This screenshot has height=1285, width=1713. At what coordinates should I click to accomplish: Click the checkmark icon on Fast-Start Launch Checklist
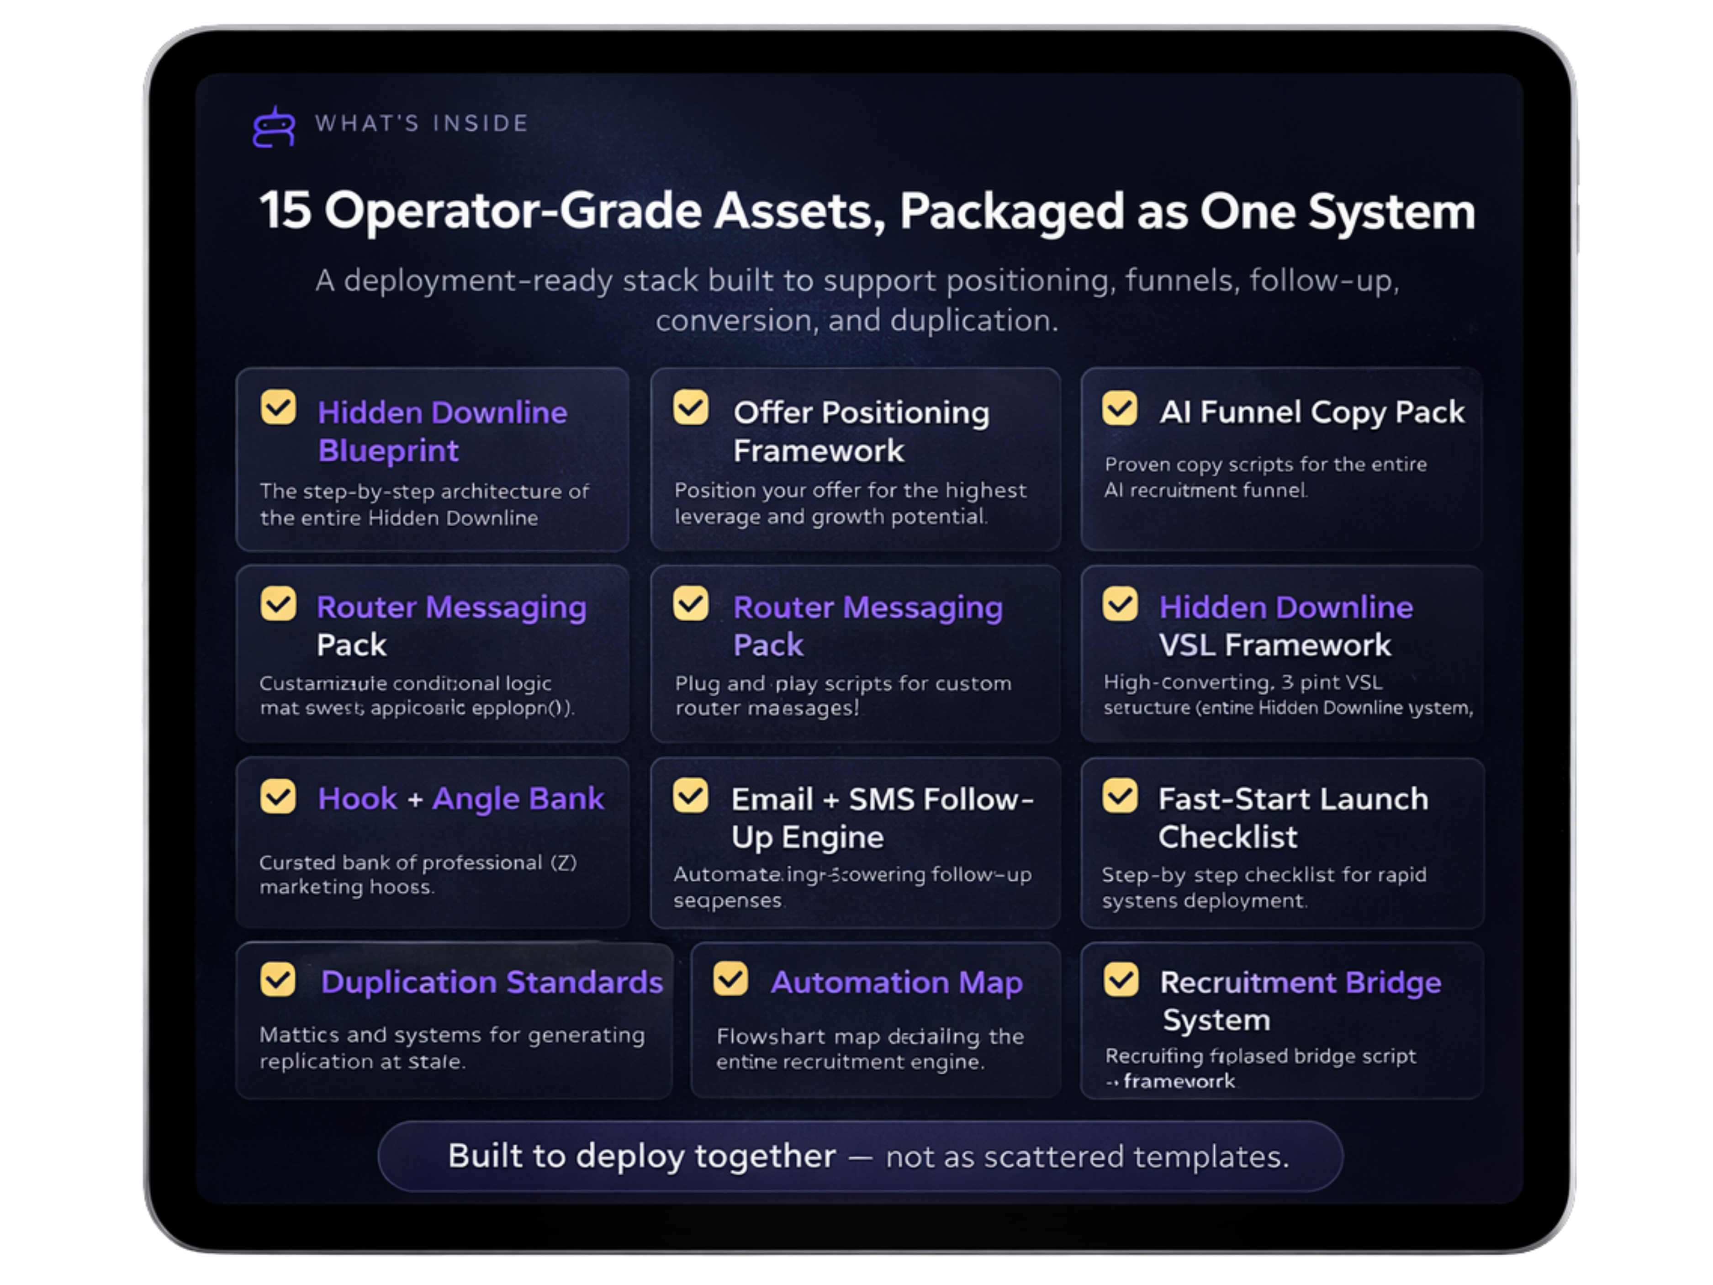click(x=1121, y=796)
